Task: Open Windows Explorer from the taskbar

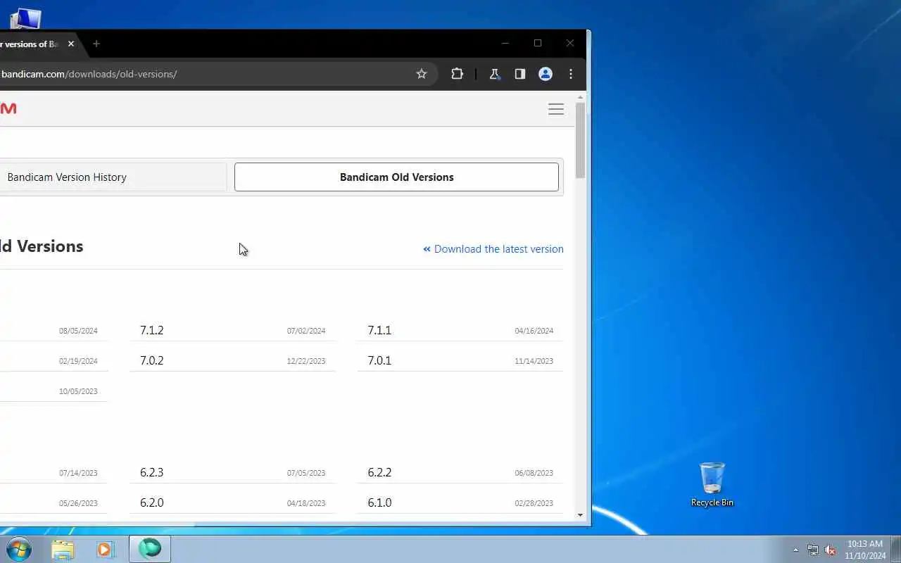Action: (x=63, y=549)
